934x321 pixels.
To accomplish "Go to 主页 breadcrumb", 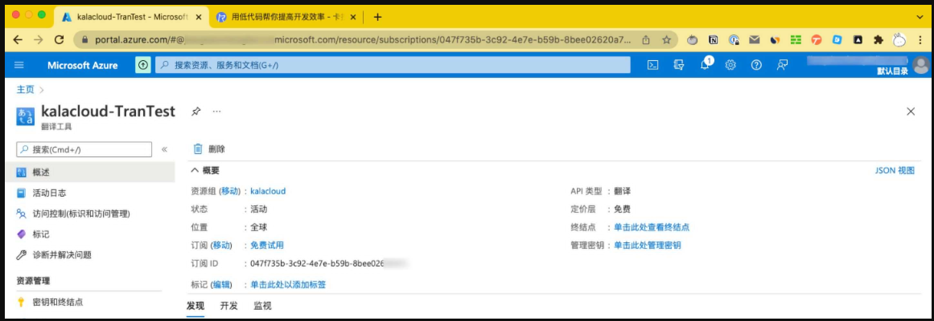I will pos(25,89).
